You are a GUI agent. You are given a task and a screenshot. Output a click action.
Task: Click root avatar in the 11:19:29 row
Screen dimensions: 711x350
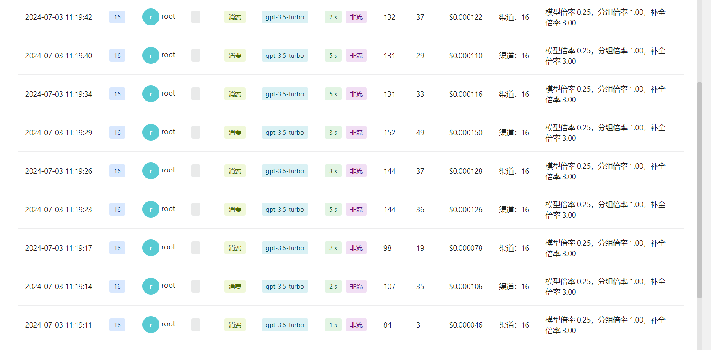point(150,132)
